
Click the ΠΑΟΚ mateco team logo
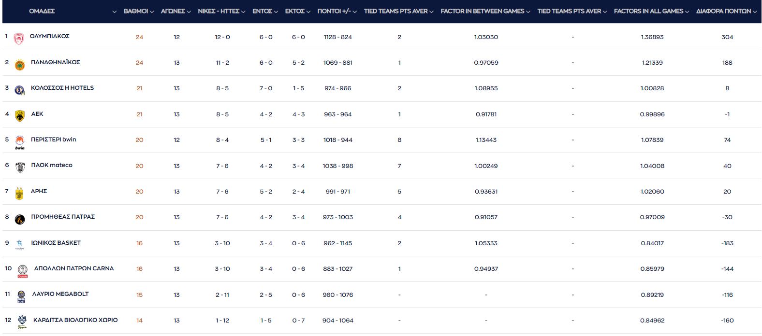pyautogui.click(x=20, y=168)
